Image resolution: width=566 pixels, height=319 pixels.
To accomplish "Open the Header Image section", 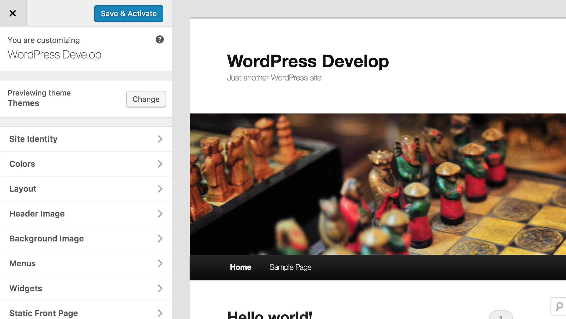I will tap(86, 214).
